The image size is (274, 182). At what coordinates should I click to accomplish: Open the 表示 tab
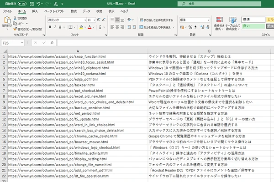[x=111, y=11]
